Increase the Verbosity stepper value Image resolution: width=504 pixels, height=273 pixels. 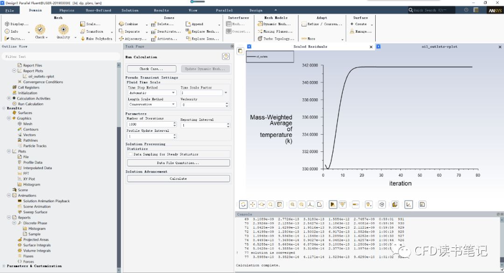coord(227,103)
